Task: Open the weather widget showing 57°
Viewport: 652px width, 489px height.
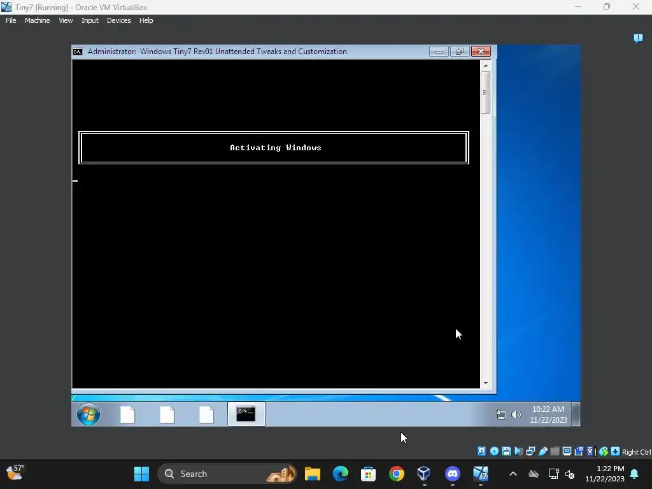Action: point(15,473)
